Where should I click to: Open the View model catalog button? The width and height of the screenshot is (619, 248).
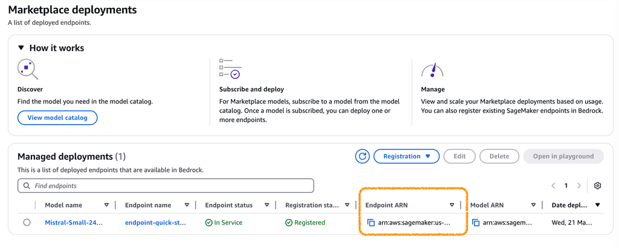pyautogui.click(x=57, y=118)
